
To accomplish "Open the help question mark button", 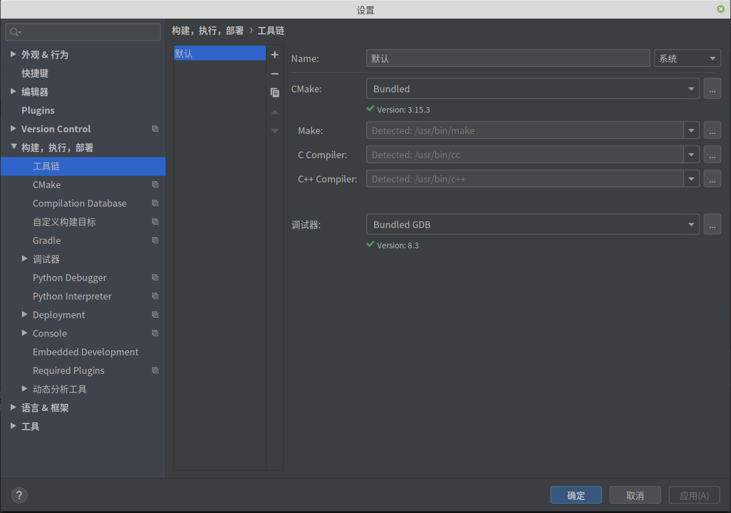I will coord(19,496).
